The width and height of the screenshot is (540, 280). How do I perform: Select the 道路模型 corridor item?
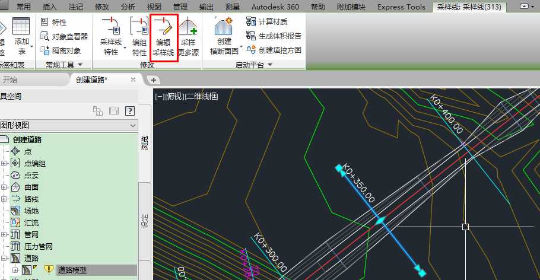pos(72,270)
